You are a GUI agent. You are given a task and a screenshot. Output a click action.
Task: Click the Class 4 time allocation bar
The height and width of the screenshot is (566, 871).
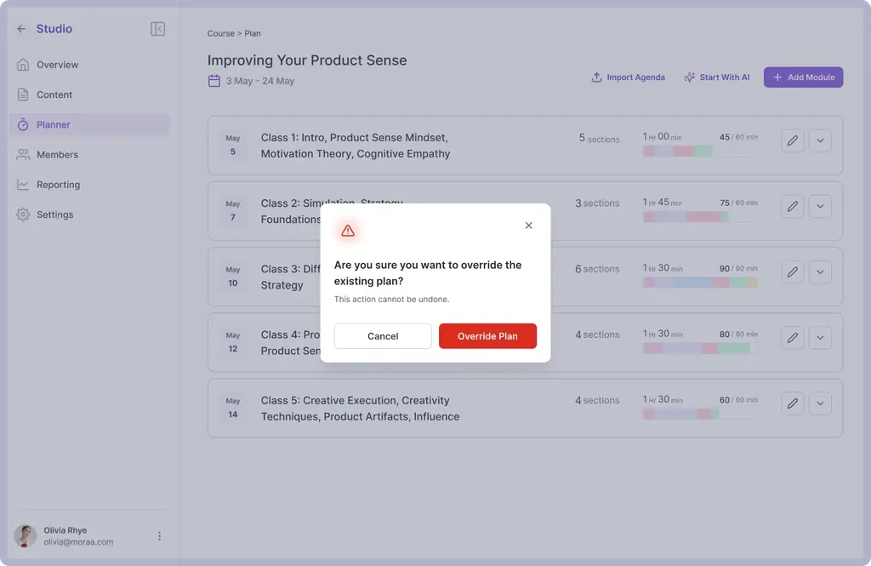[x=701, y=348]
